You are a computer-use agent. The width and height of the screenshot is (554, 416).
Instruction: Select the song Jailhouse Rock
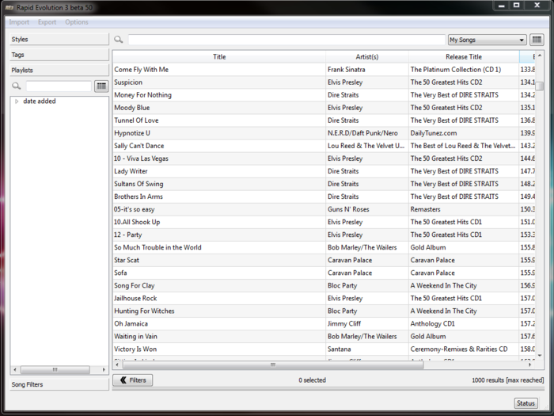point(219,299)
